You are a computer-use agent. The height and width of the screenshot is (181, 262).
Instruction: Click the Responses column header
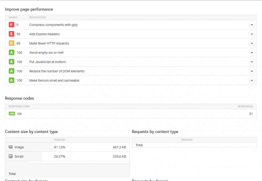click(245, 106)
